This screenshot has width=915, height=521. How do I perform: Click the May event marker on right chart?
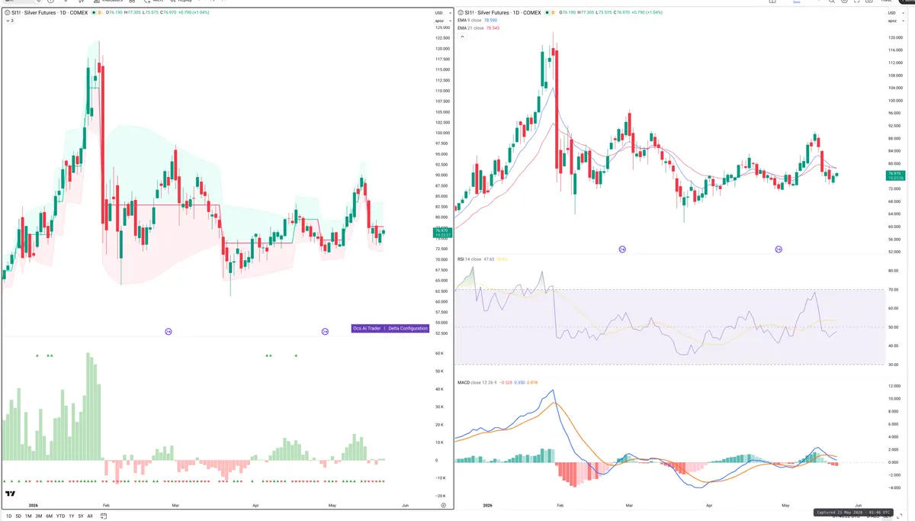point(779,249)
